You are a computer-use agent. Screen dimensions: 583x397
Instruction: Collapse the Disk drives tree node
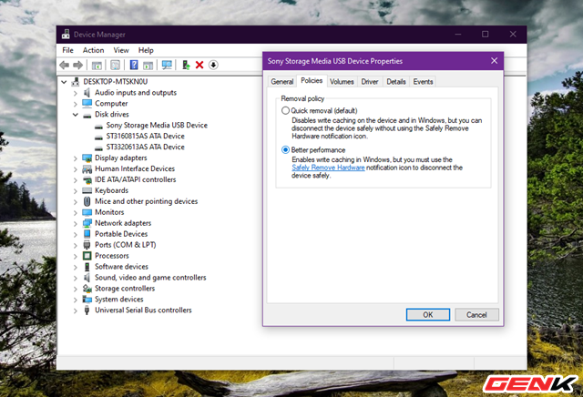click(76, 115)
